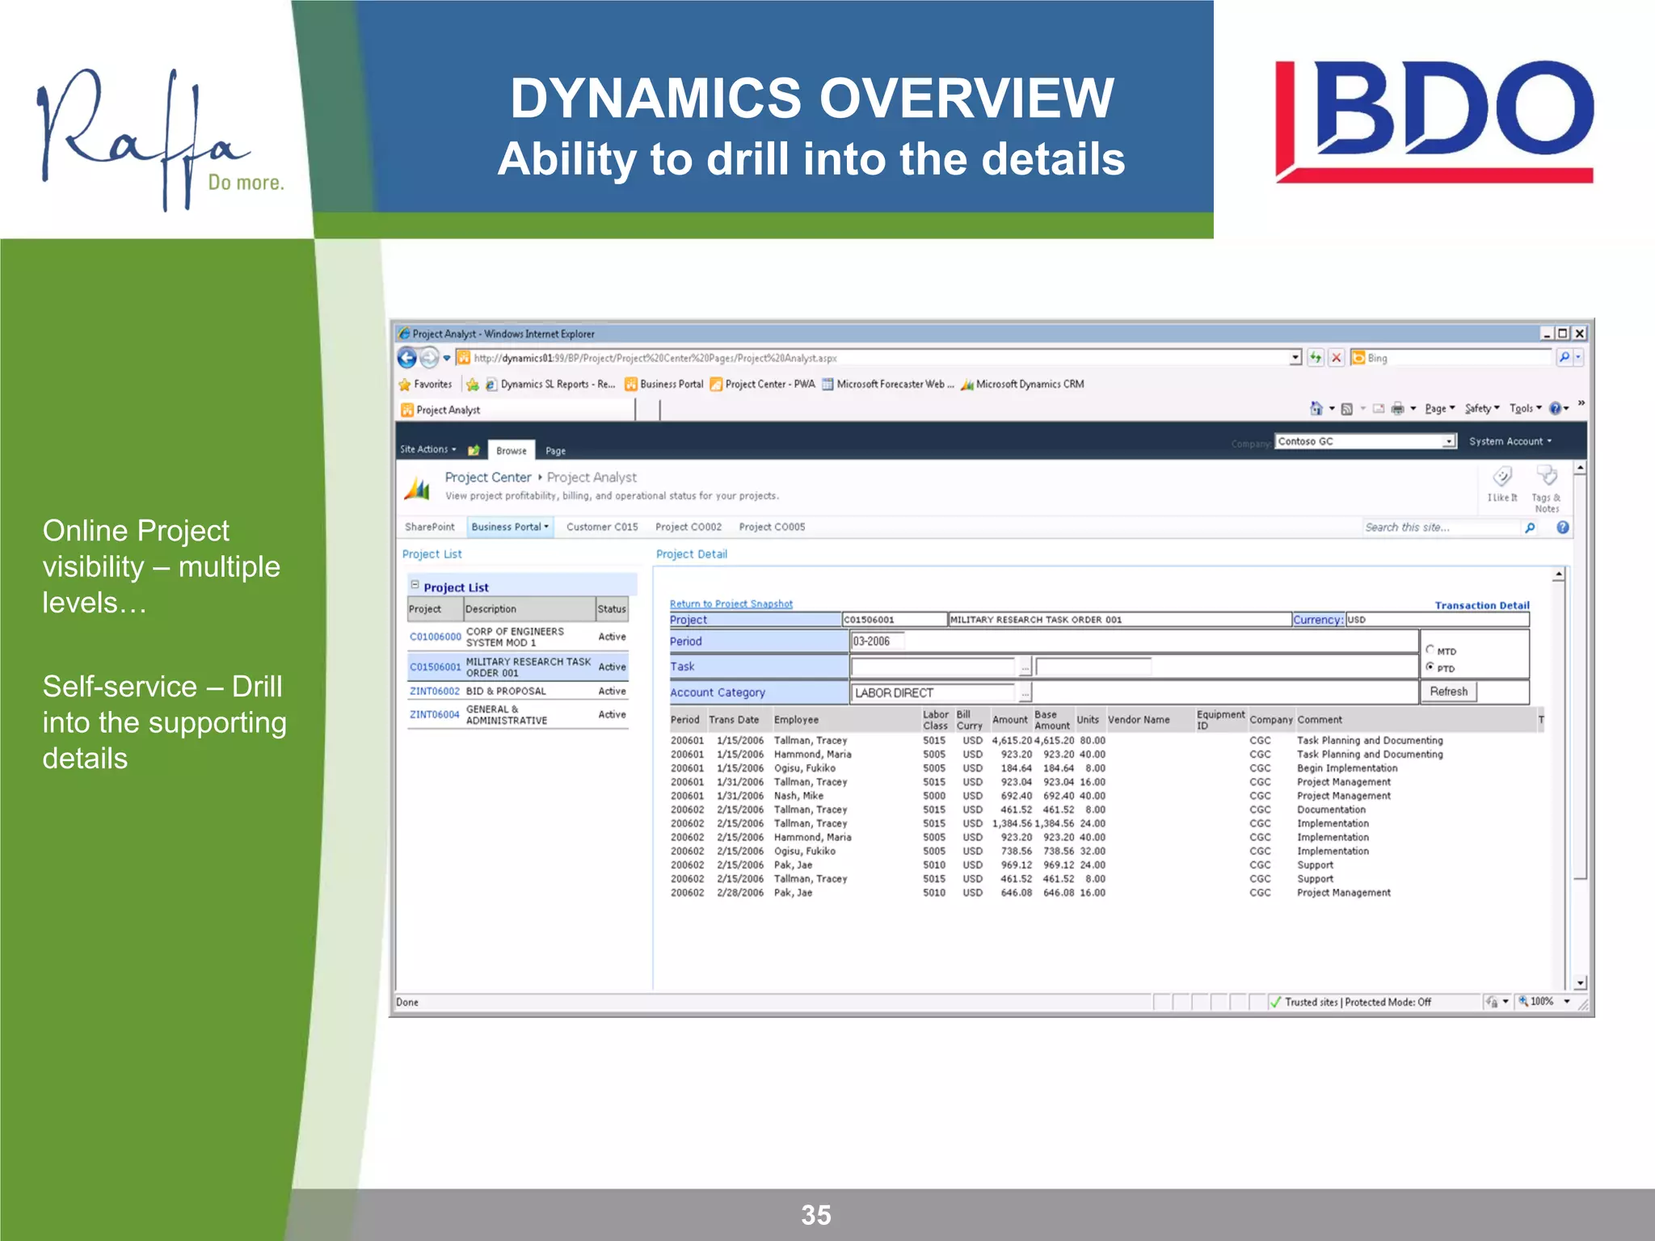Open the Customer C015 navigation item
The image size is (1655, 1241).
click(602, 527)
